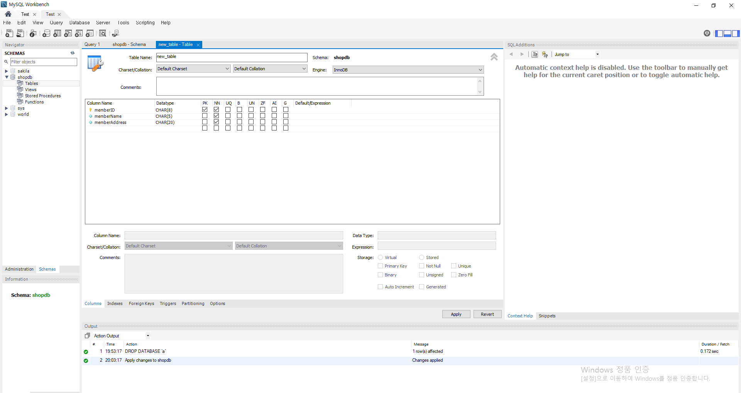Get context help for caret position
Image resolution: width=741 pixels, height=393 pixels.
535,54
